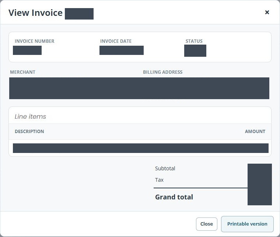Click the Subtotal label
The width and height of the screenshot is (280, 237).
pos(165,168)
